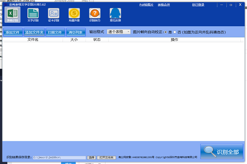The height and width of the screenshot is (164, 247).
Task: Click the magnifier 识别全部 recognize all button
Action: [222, 151]
